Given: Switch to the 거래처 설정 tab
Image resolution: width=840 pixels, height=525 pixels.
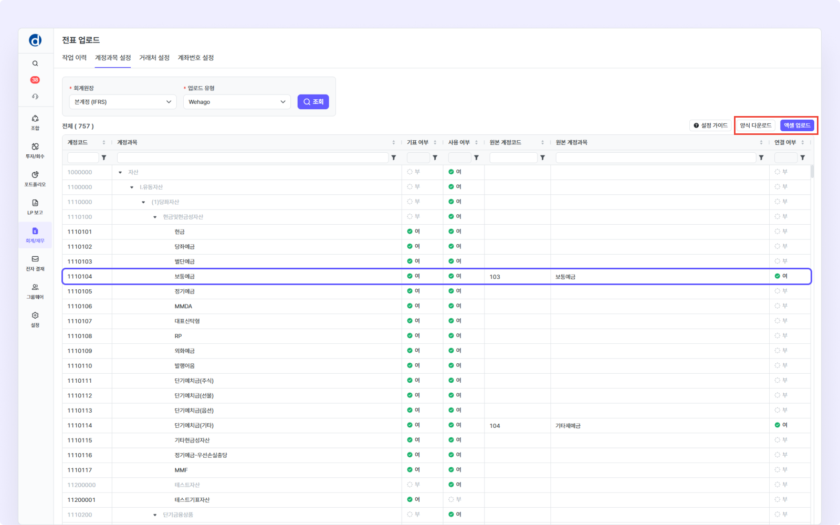Looking at the screenshot, I should coord(154,58).
